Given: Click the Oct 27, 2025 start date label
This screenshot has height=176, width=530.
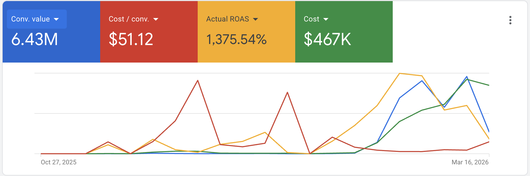Looking at the screenshot, I should (59, 162).
